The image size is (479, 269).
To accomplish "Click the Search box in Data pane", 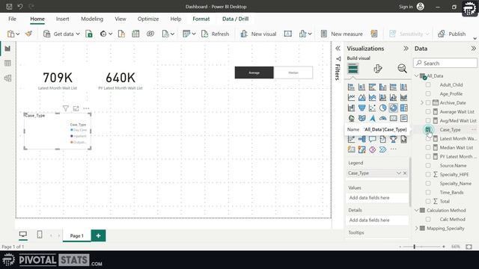I will (445, 63).
